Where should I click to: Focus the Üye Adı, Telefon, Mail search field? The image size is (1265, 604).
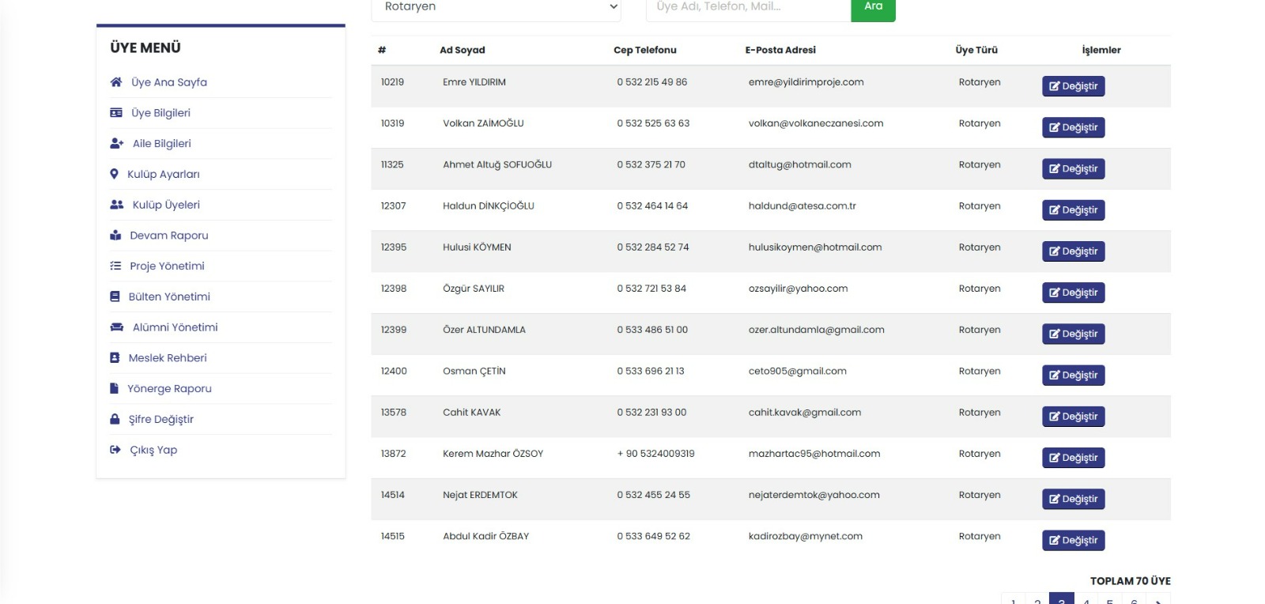click(747, 7)
